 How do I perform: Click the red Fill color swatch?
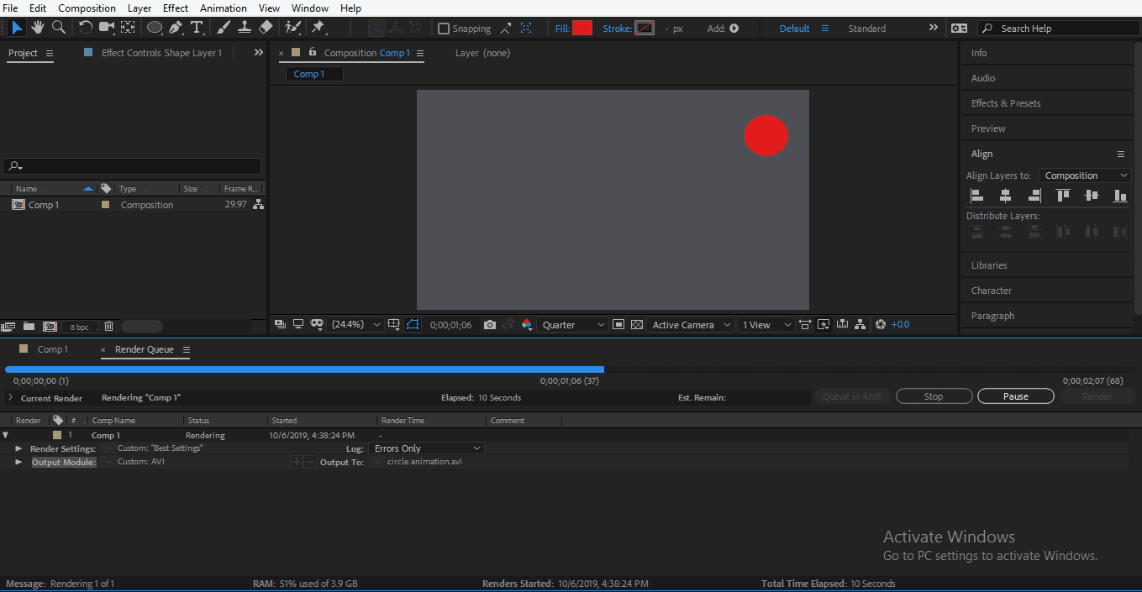(x=582, y=29)
